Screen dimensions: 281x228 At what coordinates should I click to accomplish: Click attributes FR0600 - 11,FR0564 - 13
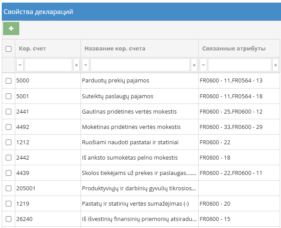[231, 81]
